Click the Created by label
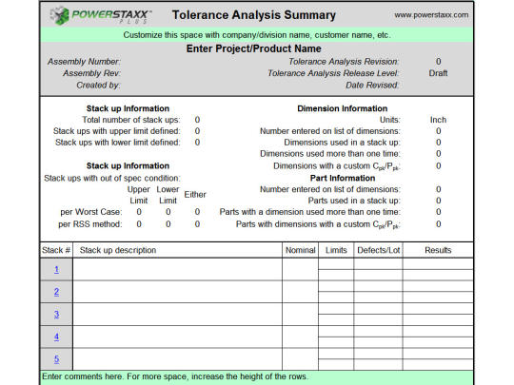This screenshot has height=385, width=514. (98, 86)
